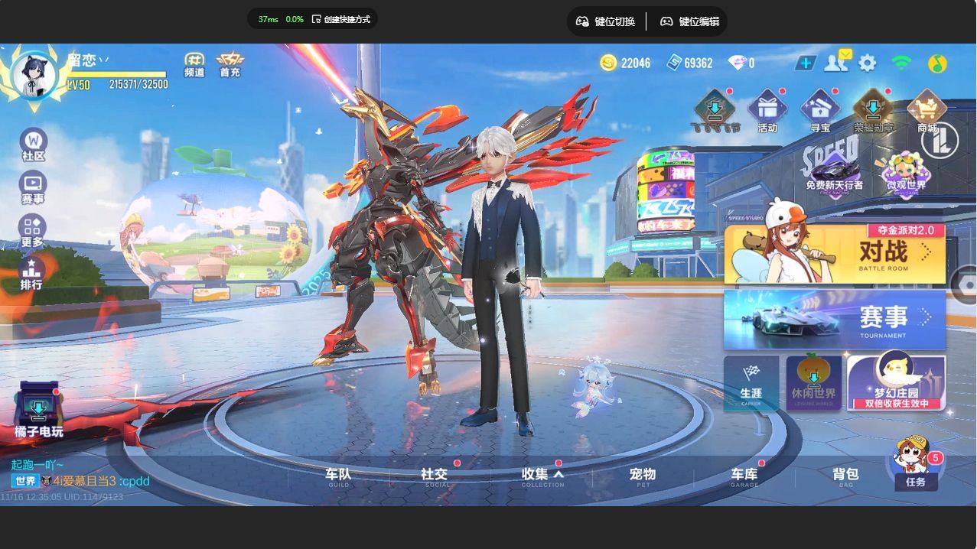Open the 寻宝 treasure hunt icon
The image size is (977, 549).
click(x=819, y=110)
